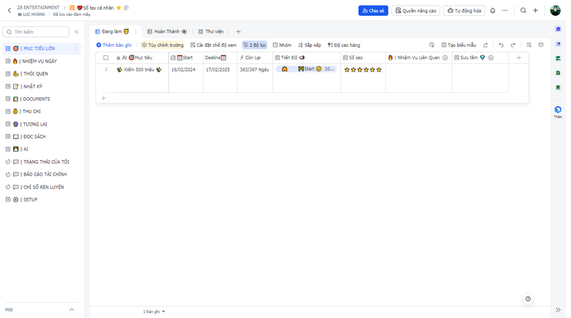
Task: Click the history clock icon in toolbar
Action: pos(432,46)
